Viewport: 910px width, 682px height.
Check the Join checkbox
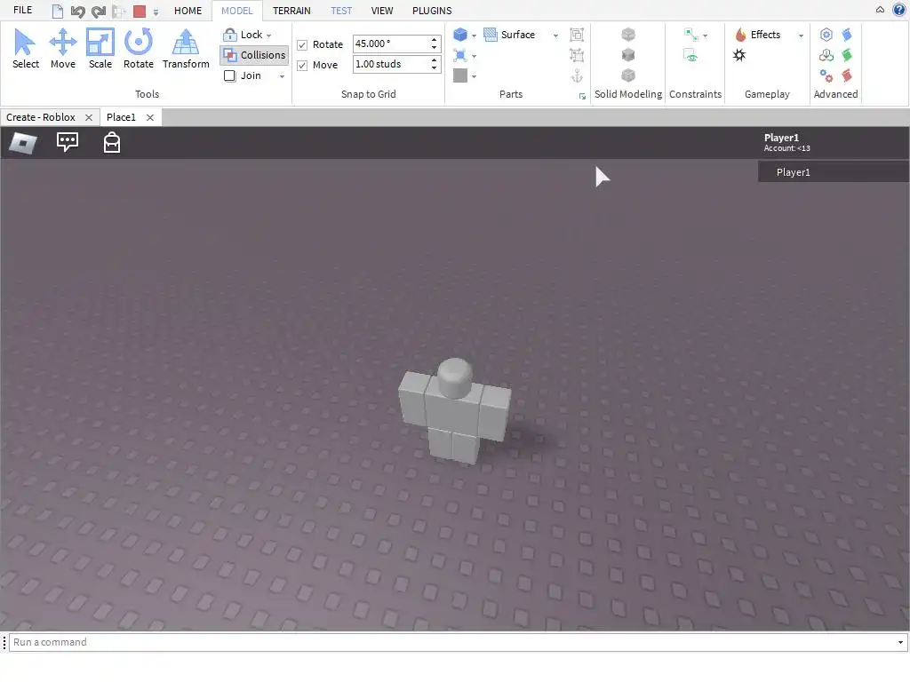(230, 76)
